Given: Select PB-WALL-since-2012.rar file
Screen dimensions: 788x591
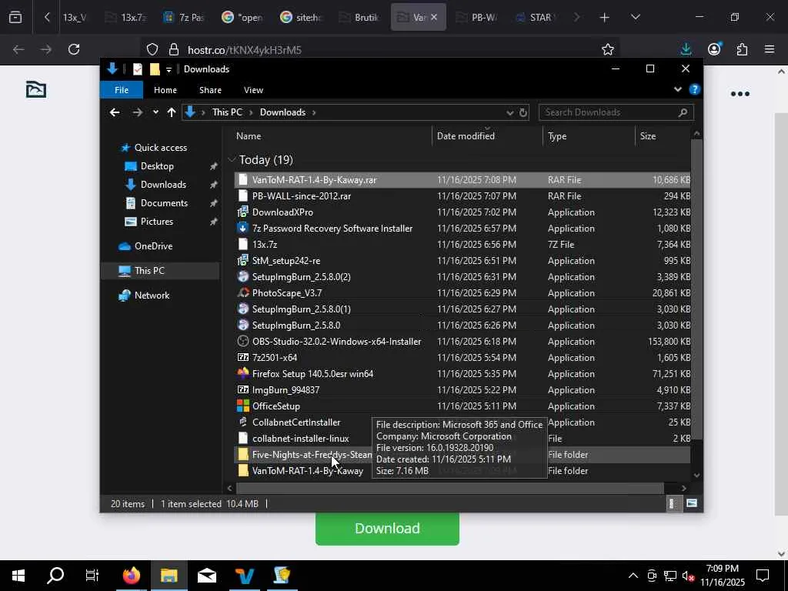Looking at the screenshot, I should point(302,196).
